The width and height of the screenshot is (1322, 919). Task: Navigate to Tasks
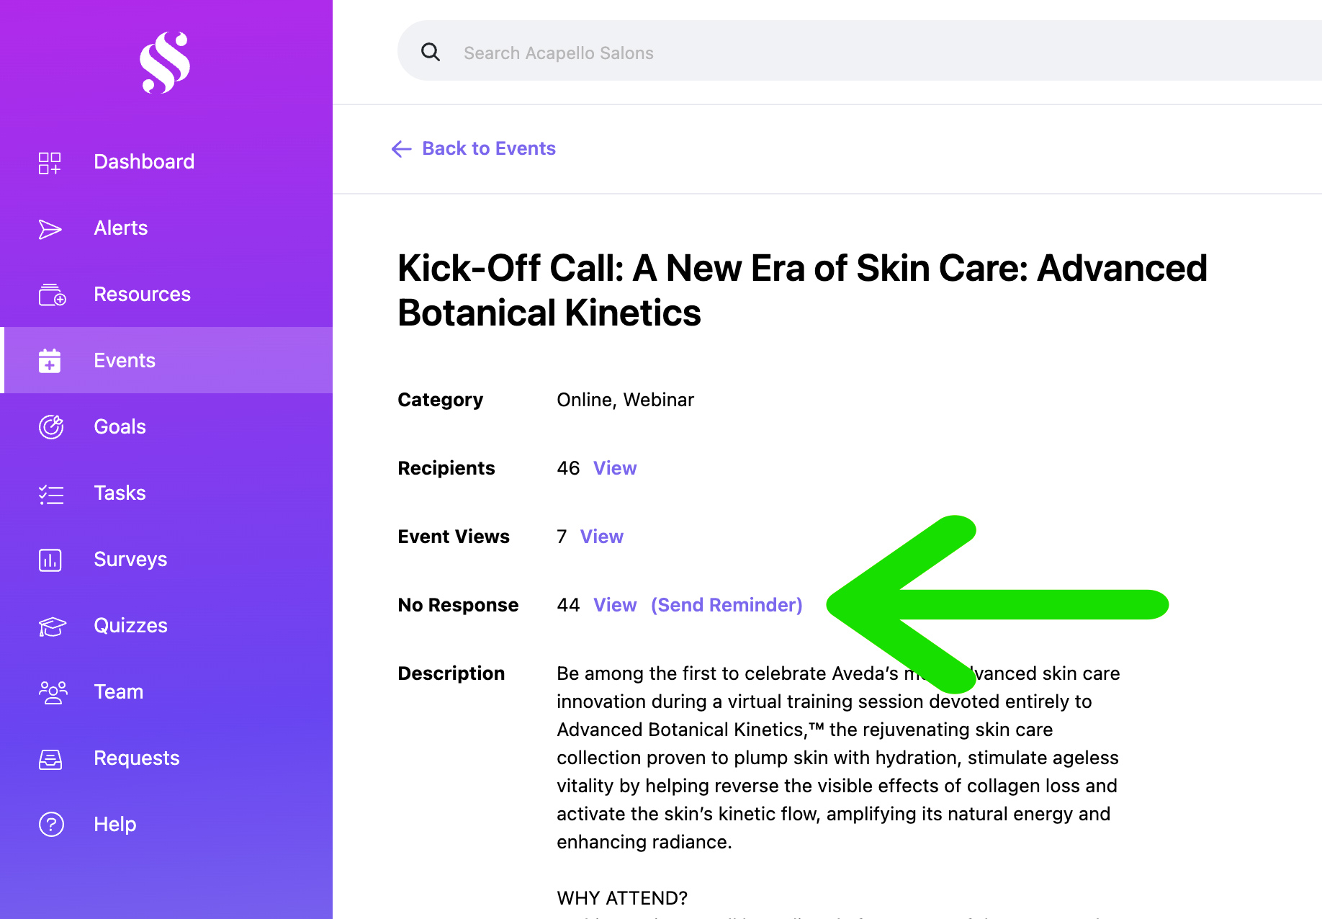pyautogui.click(x=166, y=493)
